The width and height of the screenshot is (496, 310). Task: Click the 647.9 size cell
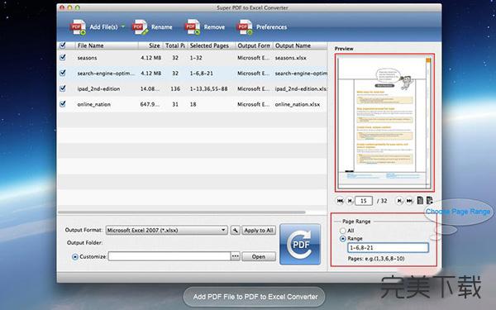coord(150,104)
